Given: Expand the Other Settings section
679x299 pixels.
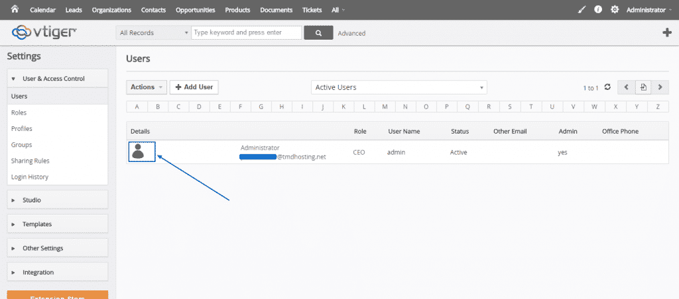Looking at the screenshot, I should [x=58, y=249].
